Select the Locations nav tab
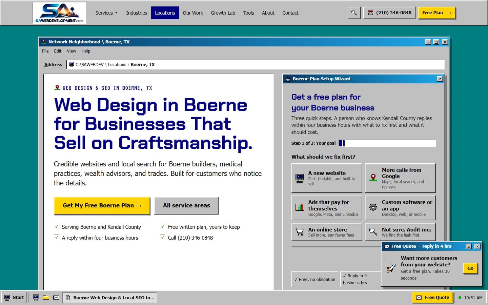The height and width of the screenshot is (305, 488). coord(165,13)
